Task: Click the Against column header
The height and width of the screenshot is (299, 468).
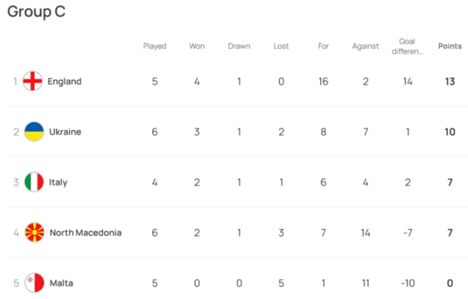Action: pos(365,46)
